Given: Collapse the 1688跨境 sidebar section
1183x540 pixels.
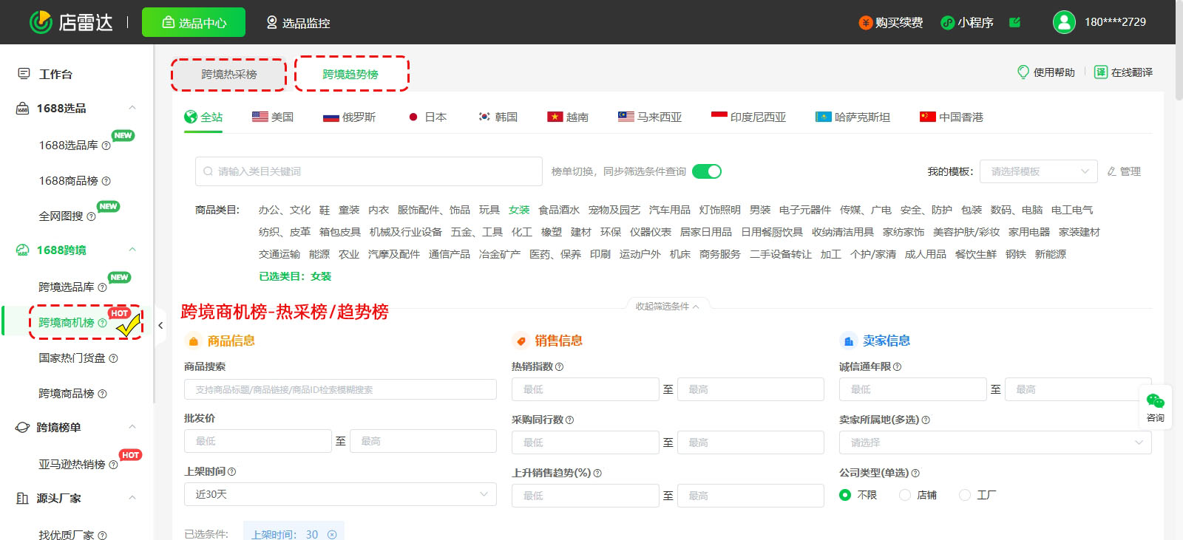Looking at the screenshot, I should (x=132, y=250).
